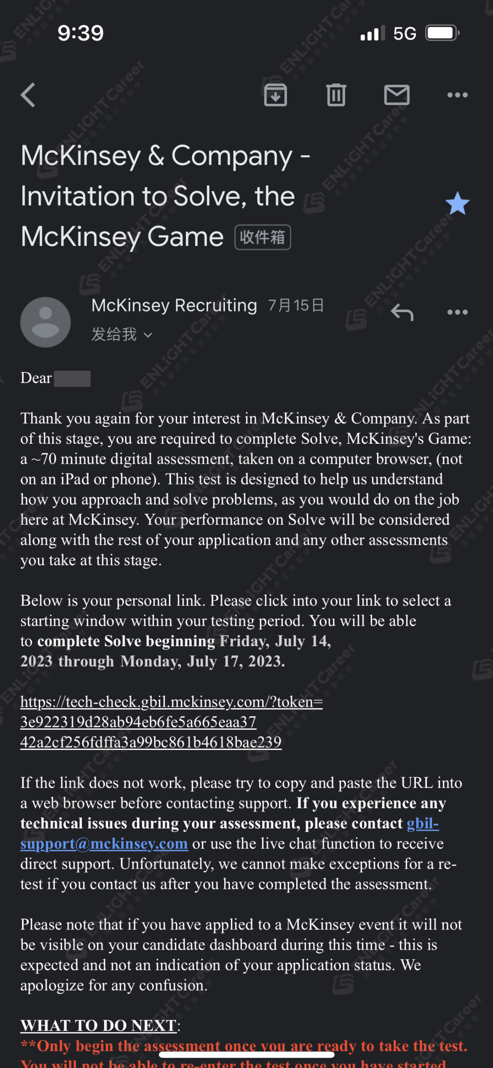The image size is (493, 1068).
Task: Tap the email subject title text
Action: click(x=165, y=196)
